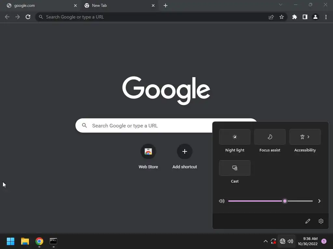Open the terminal app in taskbar
This screenshot has height=249, width=333.
click(53, 241)
